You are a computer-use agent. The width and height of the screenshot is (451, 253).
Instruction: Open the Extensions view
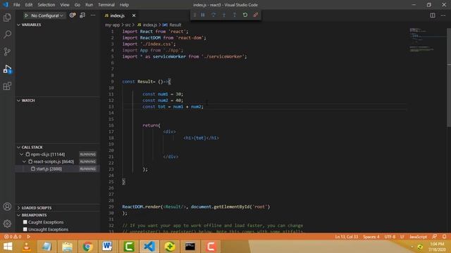tap(7, 86)
